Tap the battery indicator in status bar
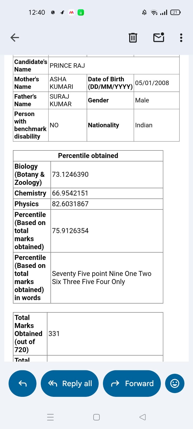The width and height of the screenshot is (193, 429). [x=175, y=12]
